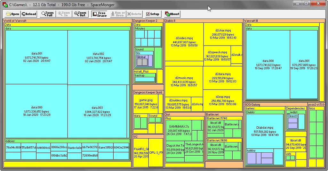Select the Sf2 folder header
The image size is (328, 171).
coord(135,137)
